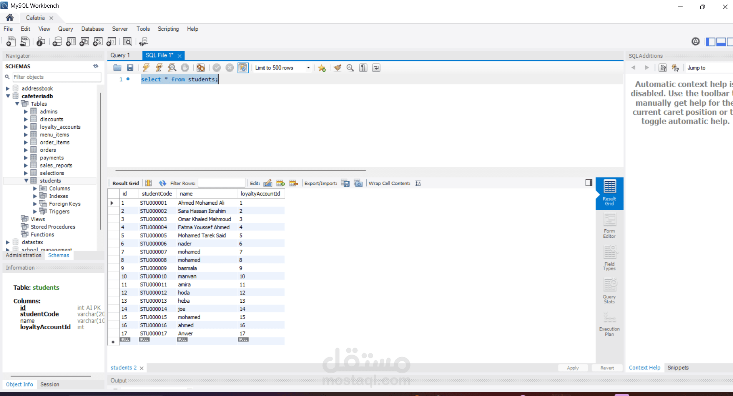Explain the current statement icon
Image resolution: width=733 pixels, height=396 pixels.
point(172,68)
